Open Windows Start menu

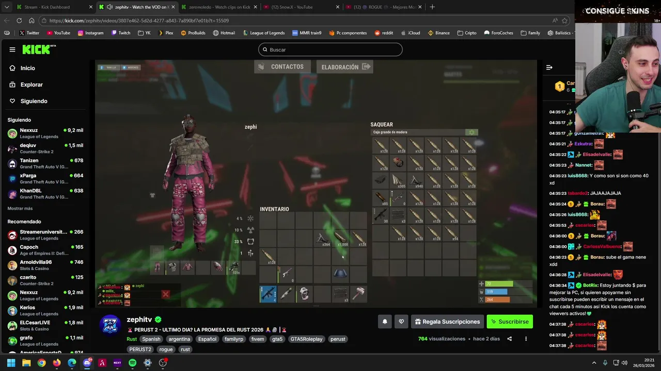[x=11, y=363]
